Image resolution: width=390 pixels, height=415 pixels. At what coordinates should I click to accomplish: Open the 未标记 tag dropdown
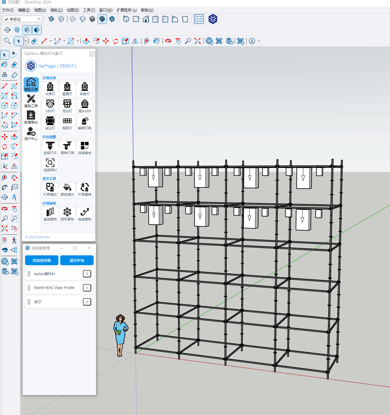22,19
